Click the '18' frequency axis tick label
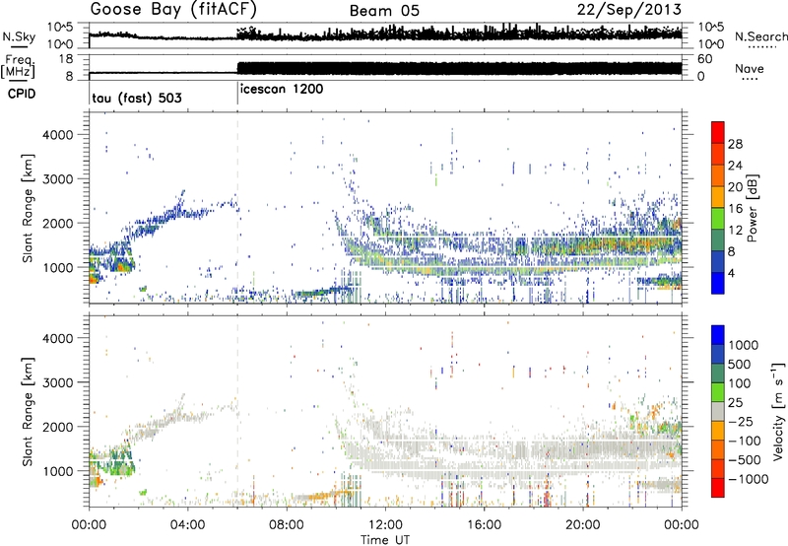This screenshot has height=546, width=788. pyautogui.click(x=65, y=59)
